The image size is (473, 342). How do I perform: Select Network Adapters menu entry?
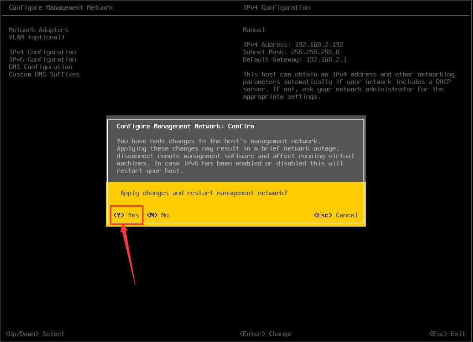pos(39,30)
